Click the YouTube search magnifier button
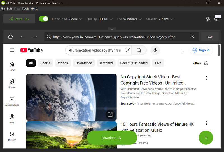The image size is (224, 152). 139,50
